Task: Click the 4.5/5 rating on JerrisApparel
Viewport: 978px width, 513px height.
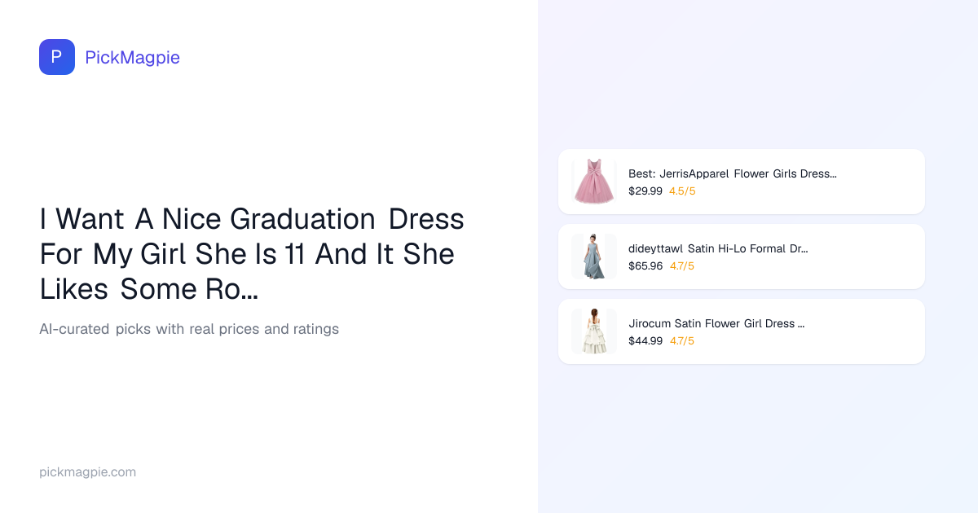Action: click(682, 191)
